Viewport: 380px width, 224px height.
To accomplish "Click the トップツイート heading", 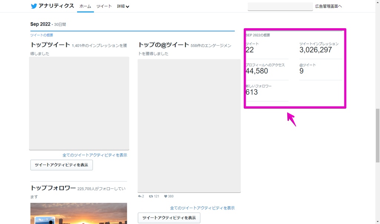I will tap(50, 45).
